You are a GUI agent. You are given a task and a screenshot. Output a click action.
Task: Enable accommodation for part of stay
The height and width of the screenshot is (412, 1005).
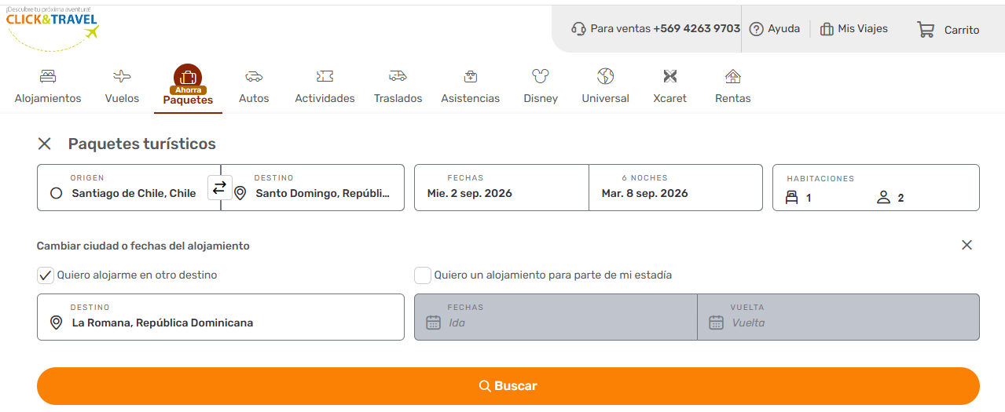[x=423, y=275]
